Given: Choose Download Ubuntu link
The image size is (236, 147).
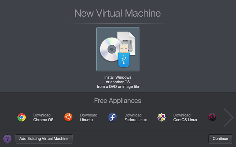Looking at the screenshot, I should pyautogui.click(x=89, y=117).
